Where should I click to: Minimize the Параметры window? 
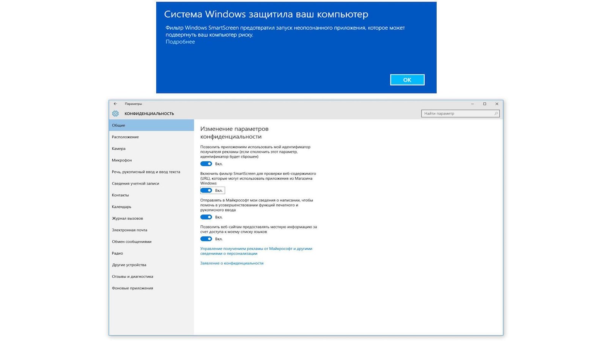(472, 104)
